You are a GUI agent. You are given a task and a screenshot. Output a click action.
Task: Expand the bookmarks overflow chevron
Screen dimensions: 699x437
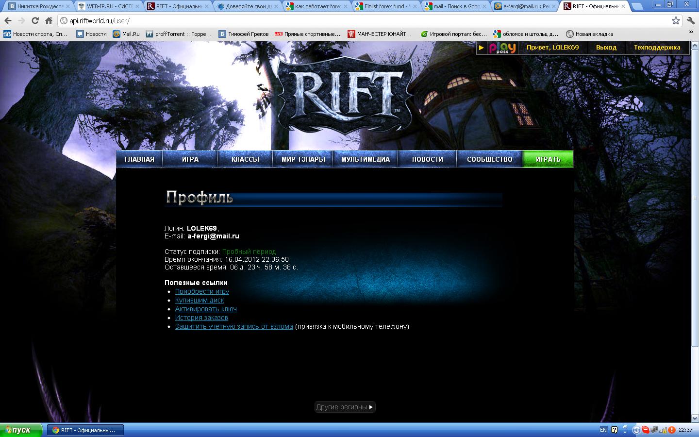tap(691, 32)
